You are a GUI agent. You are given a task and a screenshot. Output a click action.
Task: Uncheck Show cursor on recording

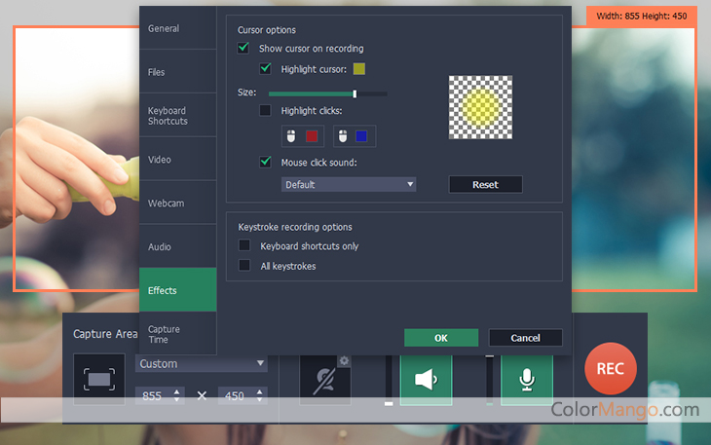(x=243, y=48)
